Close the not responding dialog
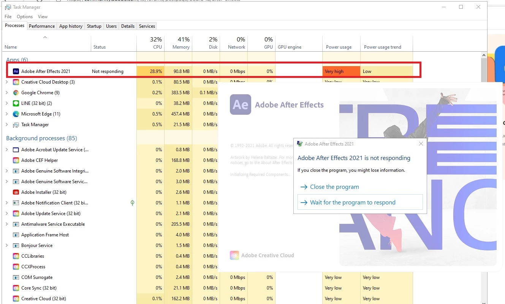 [x=421, y=144]
